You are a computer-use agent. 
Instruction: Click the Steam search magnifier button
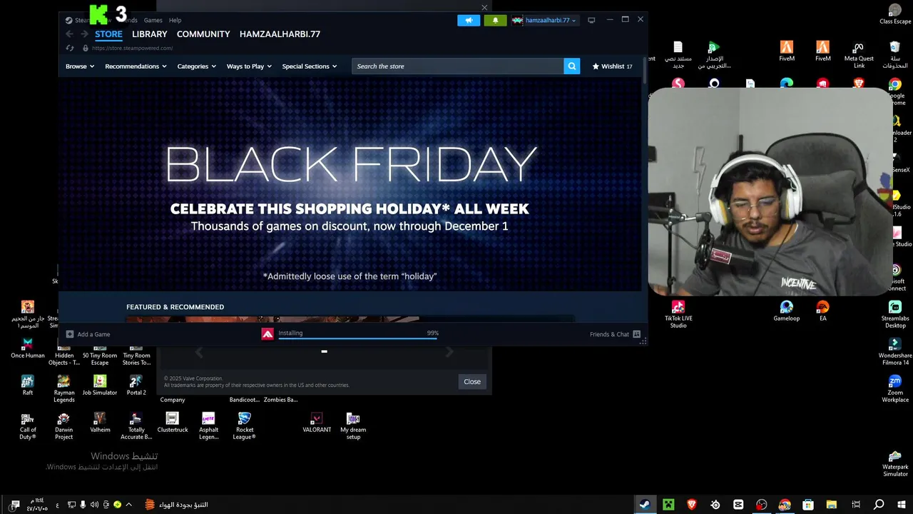[571, 66]
